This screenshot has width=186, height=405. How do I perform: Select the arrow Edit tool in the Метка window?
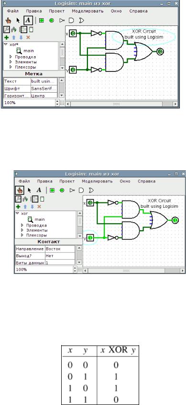coord(18,20)
